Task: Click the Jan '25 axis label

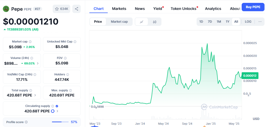Action: pos(210,124)
